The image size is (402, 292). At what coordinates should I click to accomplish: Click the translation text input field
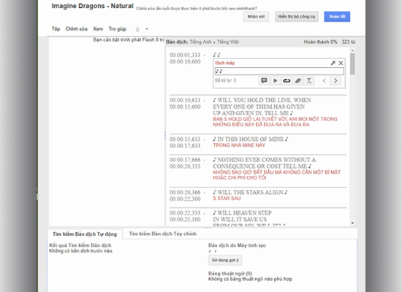[x=279, y=72]
